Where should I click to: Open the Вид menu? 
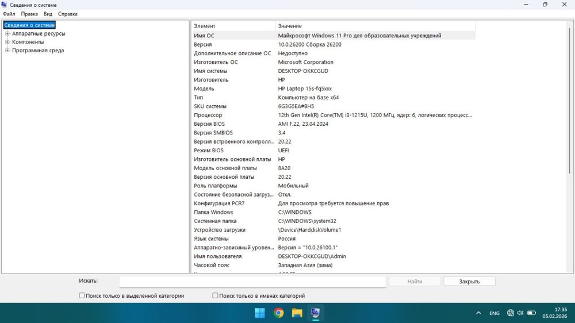point(48,14)
